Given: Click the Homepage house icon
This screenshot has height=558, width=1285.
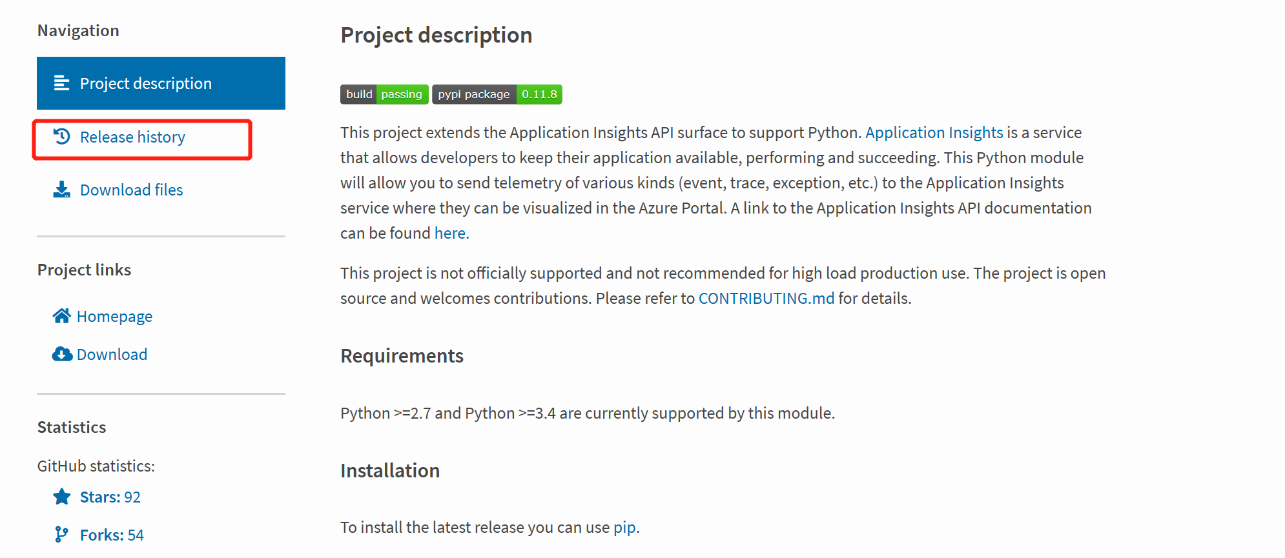Looking at the screenshot, I should click(62, 316).
